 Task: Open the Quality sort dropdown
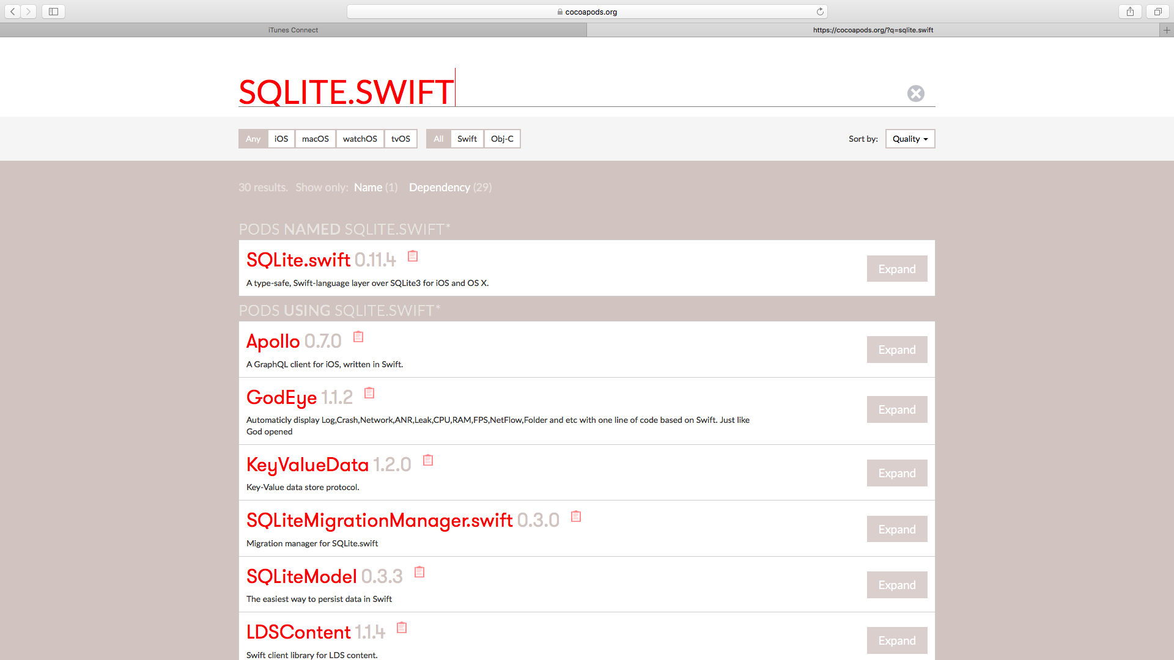(910, 139)
